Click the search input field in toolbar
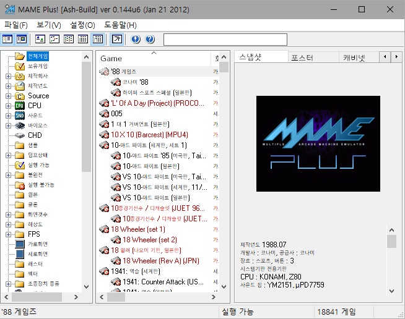The width and height of the screenshot is (405, 319). 225,40
